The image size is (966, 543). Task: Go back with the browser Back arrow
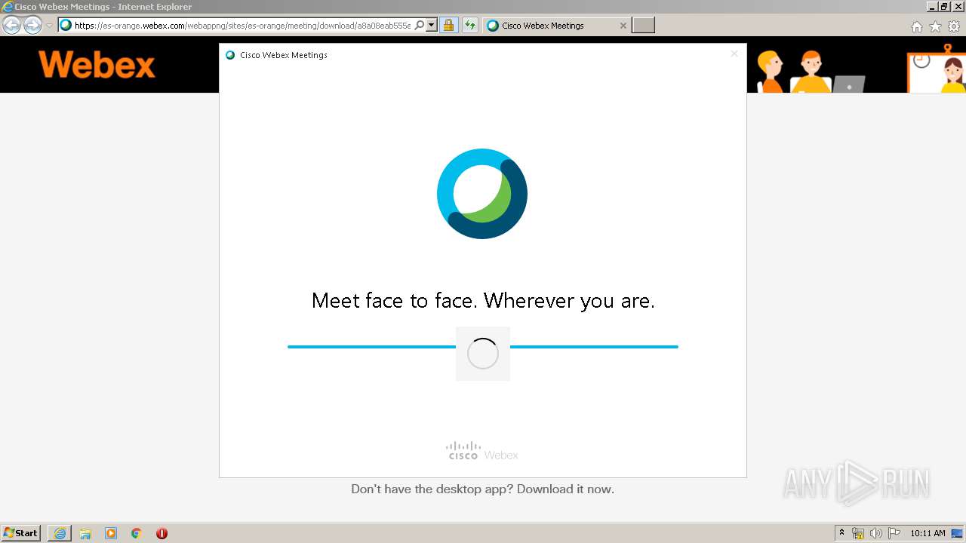(x=12, y=26)
